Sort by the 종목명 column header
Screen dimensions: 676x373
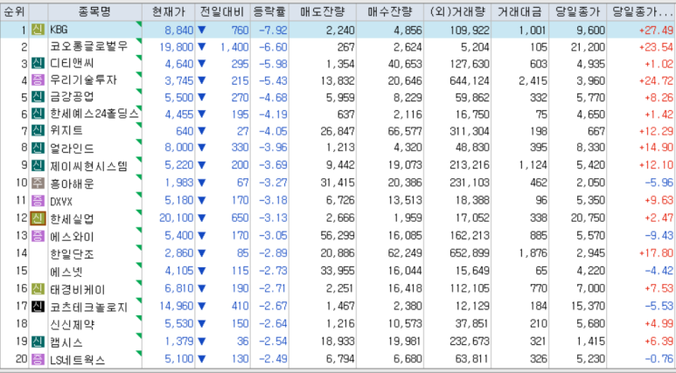[94, 11]
